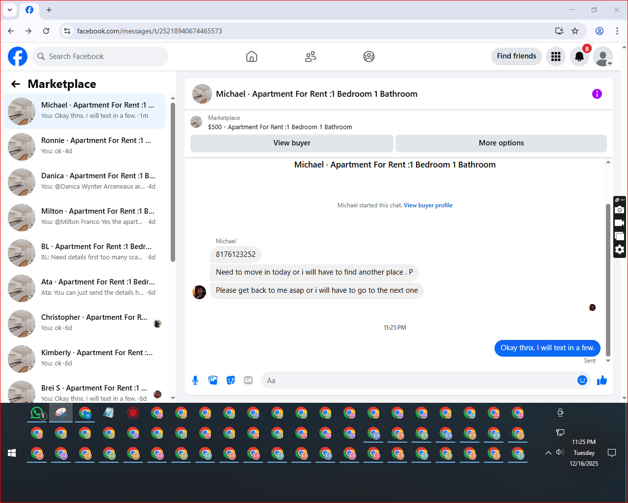Go back using the Marketplace back arrow
This screenshot has height=503, width=628.
tap(16, 84)
